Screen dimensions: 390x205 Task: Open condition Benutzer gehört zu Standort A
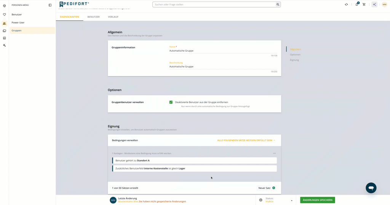point(195,160)
